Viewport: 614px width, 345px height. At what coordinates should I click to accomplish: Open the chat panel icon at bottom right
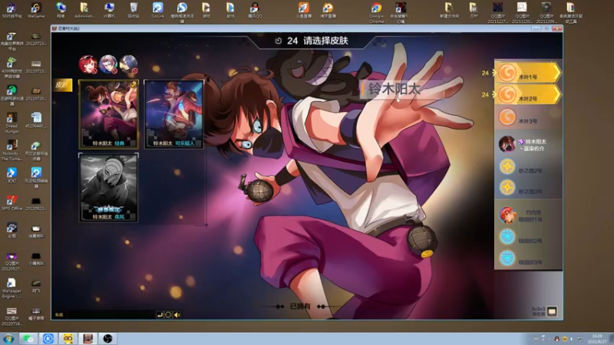552,311
